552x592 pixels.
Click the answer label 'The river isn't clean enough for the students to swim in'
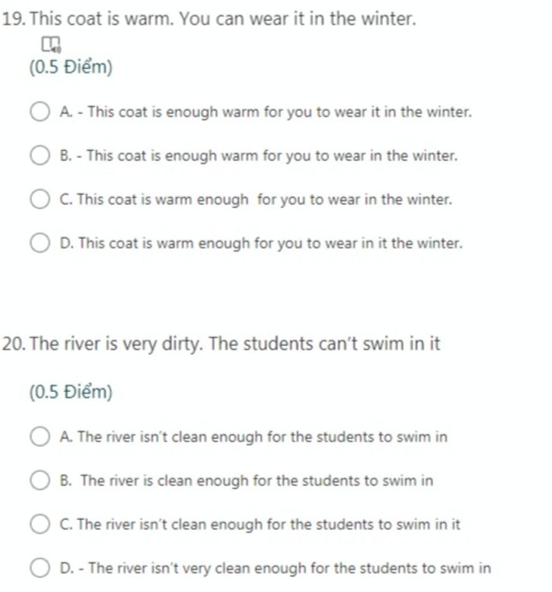[254, 437]
